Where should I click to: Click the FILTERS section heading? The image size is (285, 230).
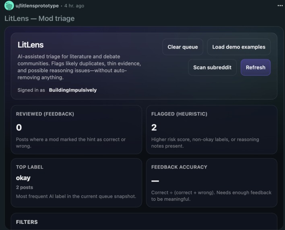[x=27, y=222]
